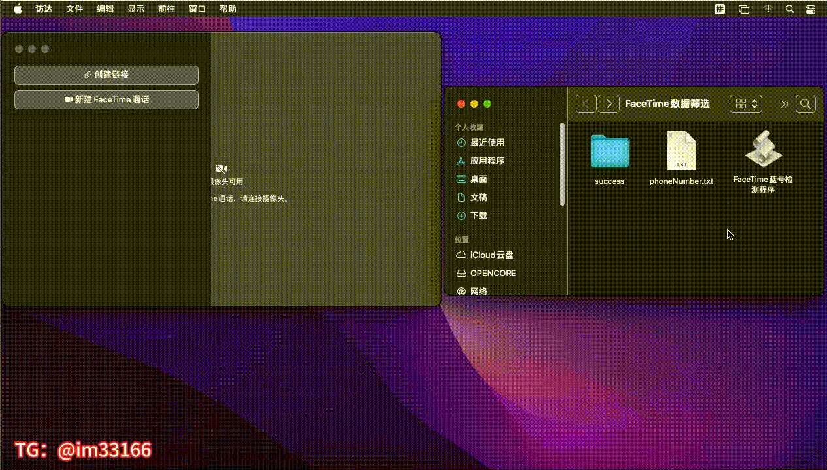Click the screen mirroring menu bar icon

point(744,9)
